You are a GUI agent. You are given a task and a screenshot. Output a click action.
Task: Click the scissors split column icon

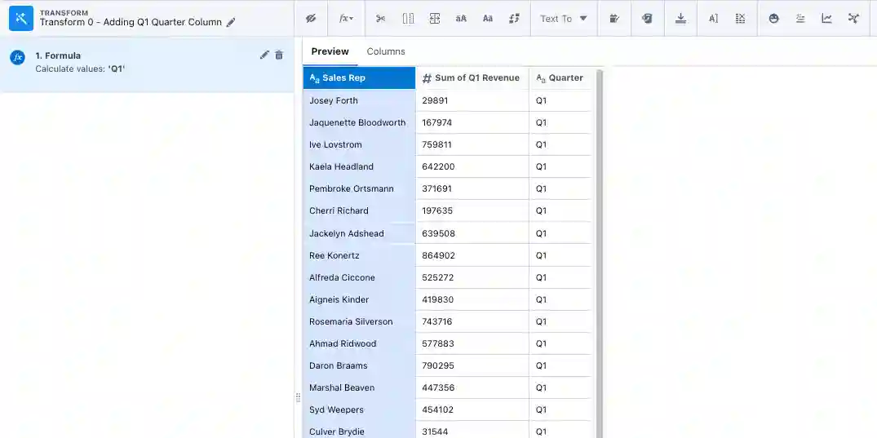click(x=381, y=18)
